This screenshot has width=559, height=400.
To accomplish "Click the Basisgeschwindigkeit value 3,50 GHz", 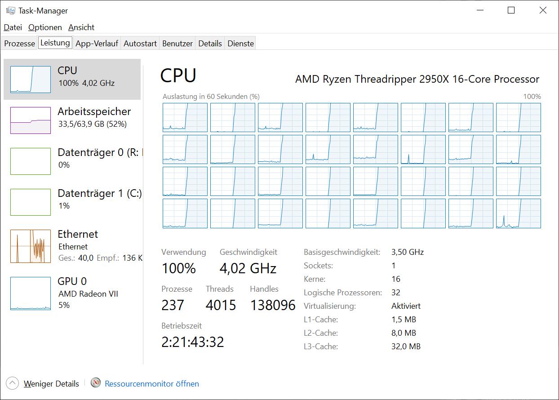I will coord(408,252).
